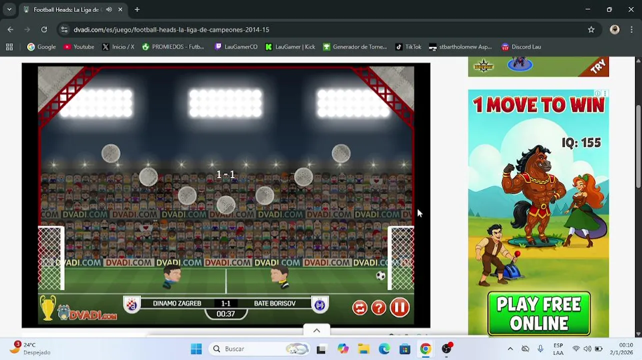Open the PROMIEDOS - Futb... bookmark
The width and height of the screenshot is (642, 360).
(173, 47)
